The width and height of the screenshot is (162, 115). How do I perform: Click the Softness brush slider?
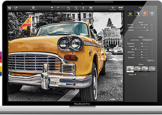[x=141, y=27]
